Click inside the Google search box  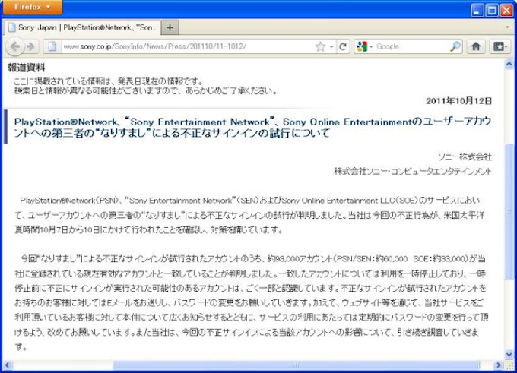(x=411, y=46)
